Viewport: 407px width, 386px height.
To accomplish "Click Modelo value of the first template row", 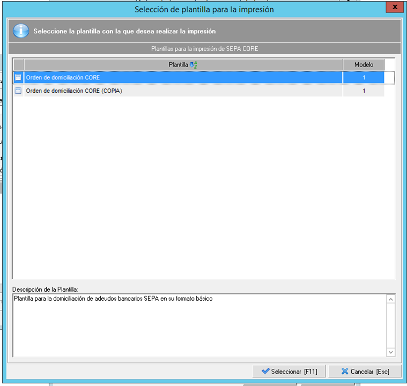I will click(364, 78).
